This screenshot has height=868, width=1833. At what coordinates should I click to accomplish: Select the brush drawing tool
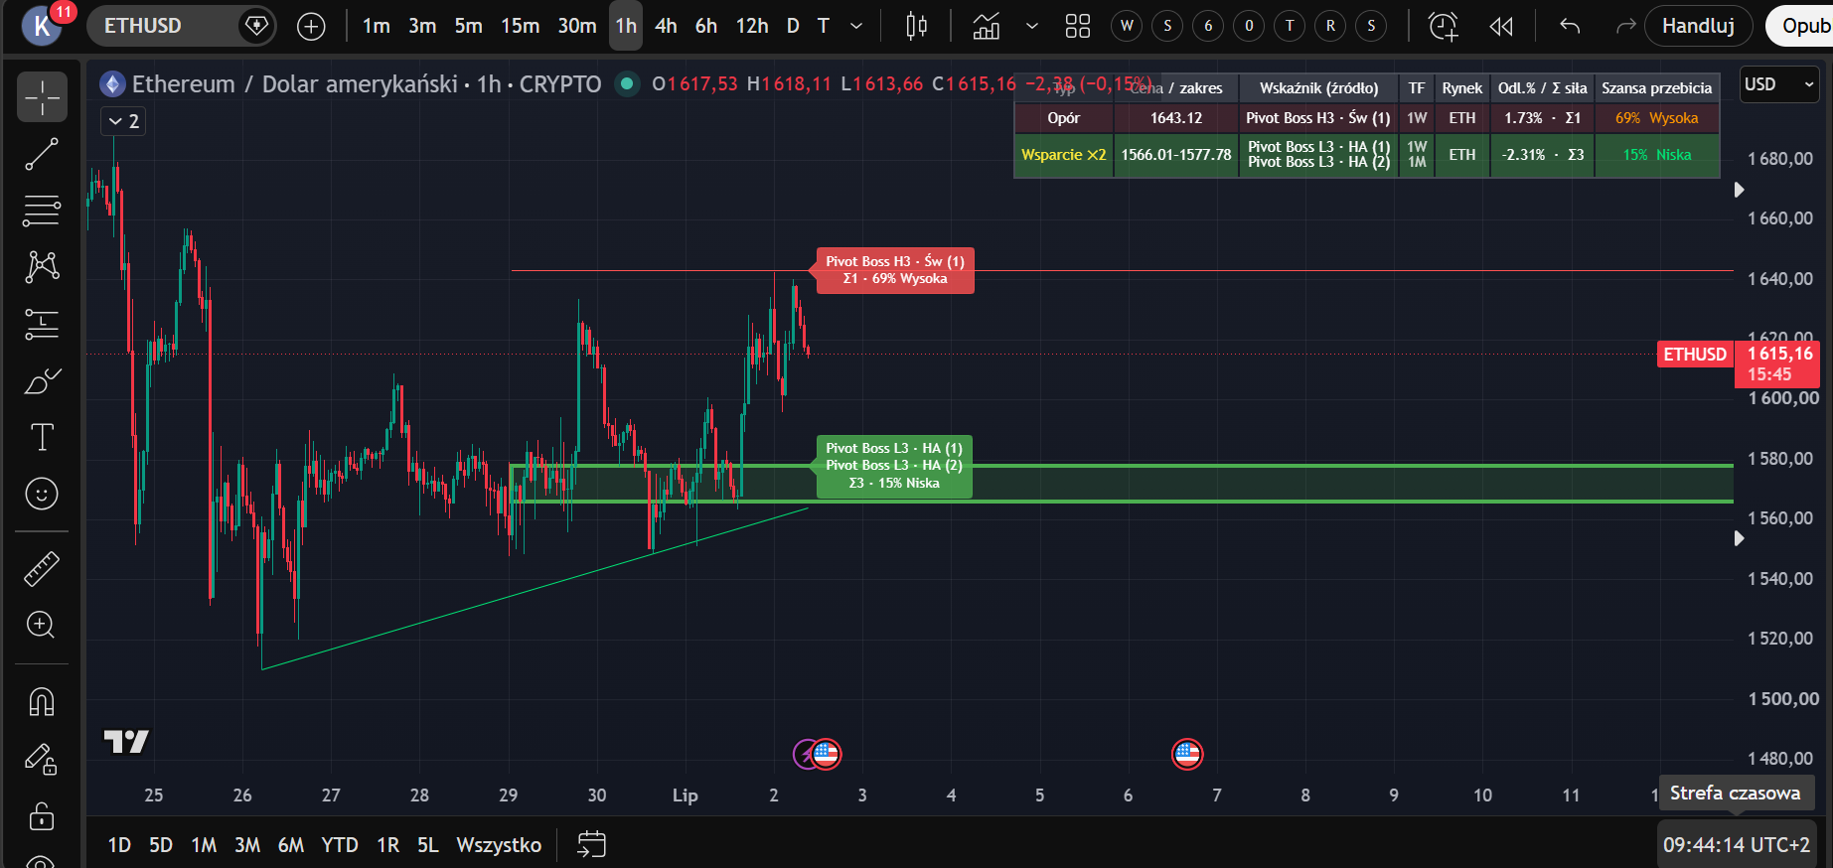pyautogui.click(x=42, y=381)
